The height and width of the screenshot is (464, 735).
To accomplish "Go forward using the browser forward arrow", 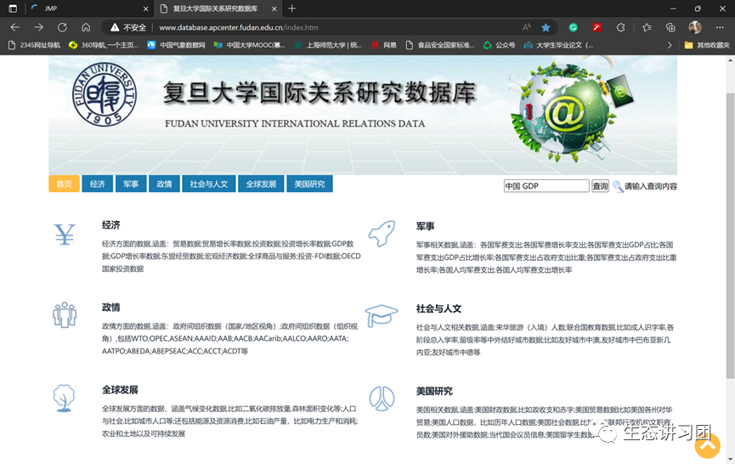I will (x=38, y=27).
